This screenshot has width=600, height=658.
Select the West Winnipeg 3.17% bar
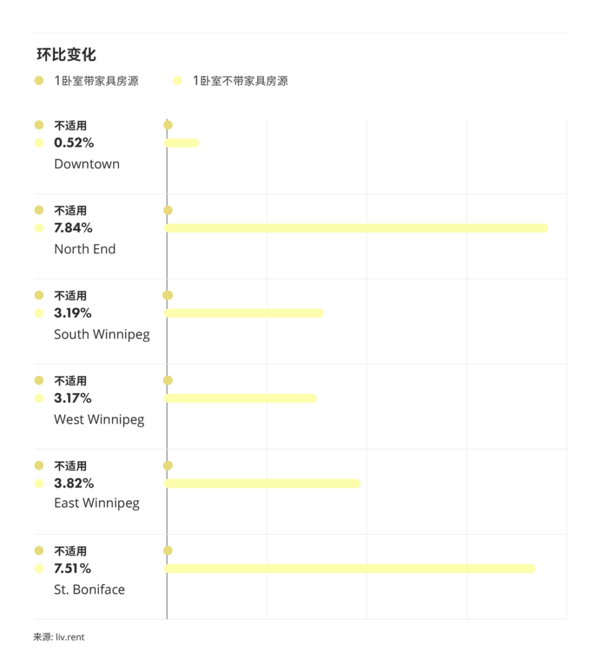(241, 398)
